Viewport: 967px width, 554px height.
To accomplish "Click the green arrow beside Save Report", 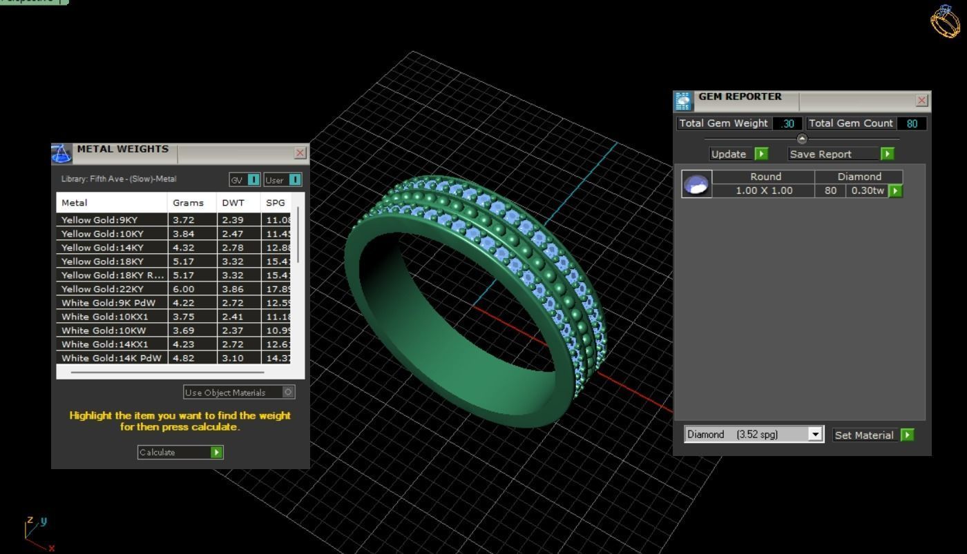I will [888, 154].
